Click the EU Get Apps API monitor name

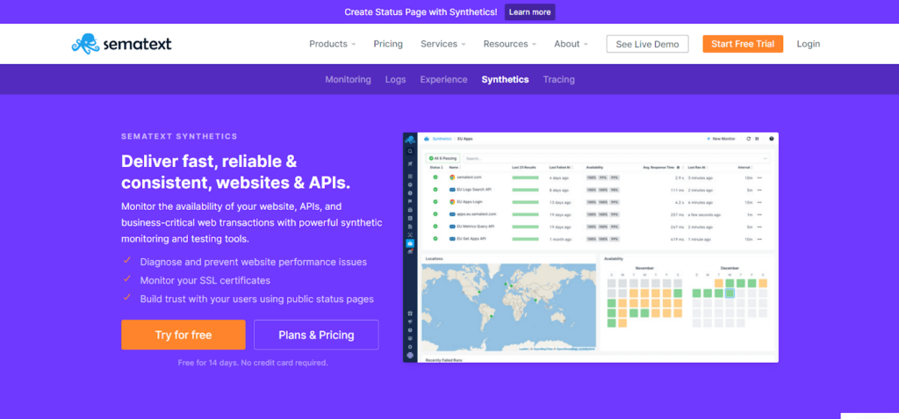pyautogui.click(x=471, y=238)
